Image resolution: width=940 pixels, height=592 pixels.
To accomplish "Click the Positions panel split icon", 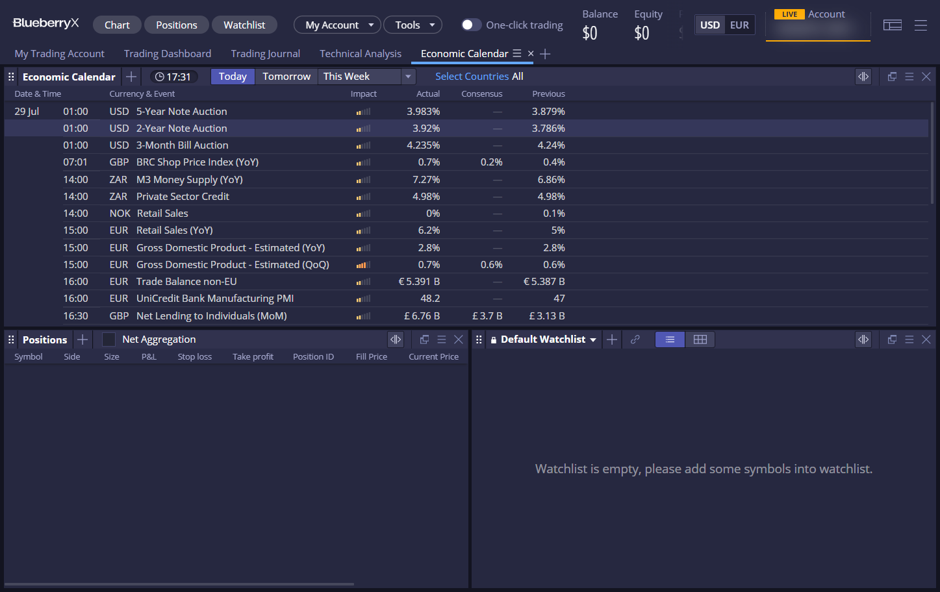I will click(396, 339).
